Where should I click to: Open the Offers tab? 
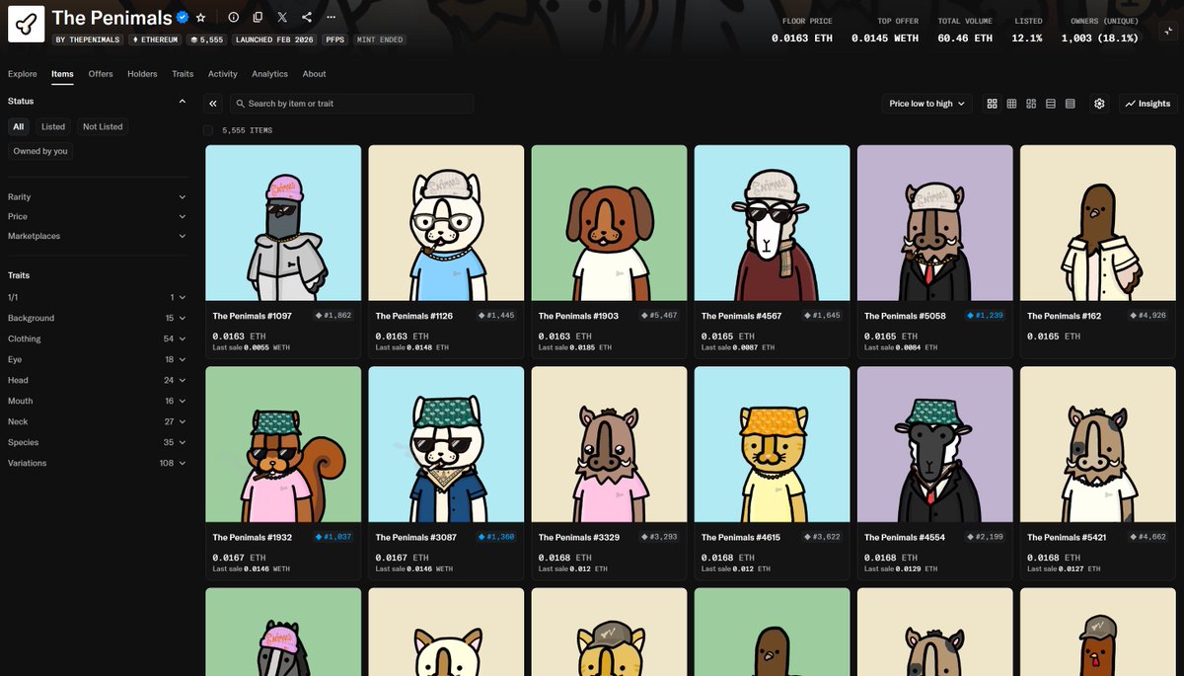point(101,74)
